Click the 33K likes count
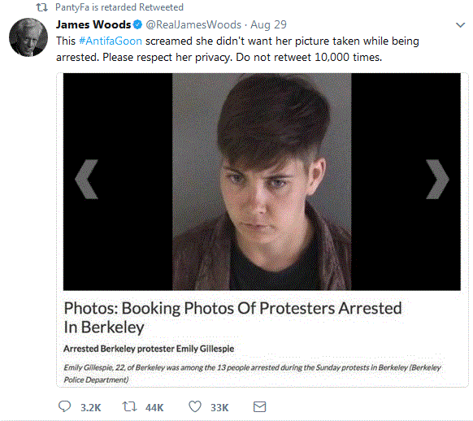Screen dimensions: 473x421 coord(219,408)
